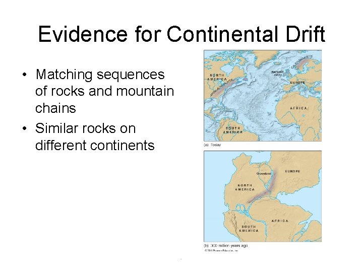Click the 'SOUTH AMERICA' label on the lower map
The image size is (363, 272).
point(249,229)
